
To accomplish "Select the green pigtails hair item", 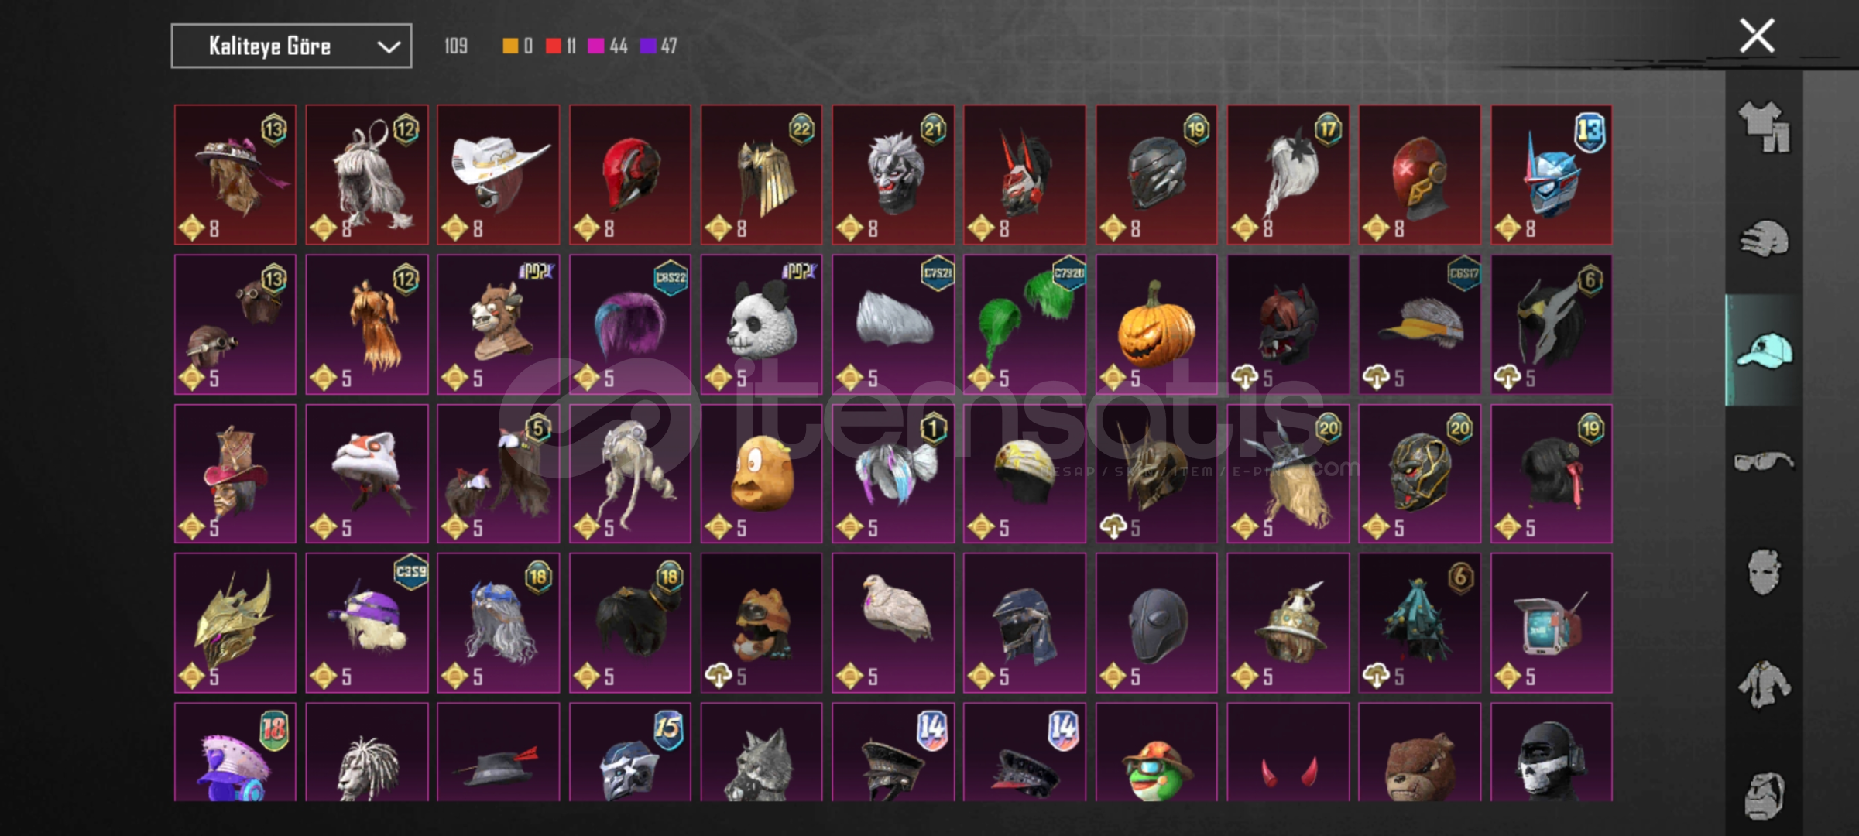I will coord(1024,325).
